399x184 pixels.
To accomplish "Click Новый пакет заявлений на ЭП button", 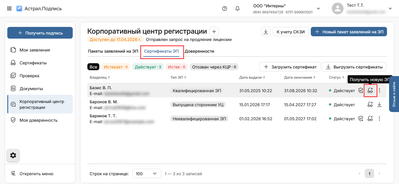I will 349,32.
